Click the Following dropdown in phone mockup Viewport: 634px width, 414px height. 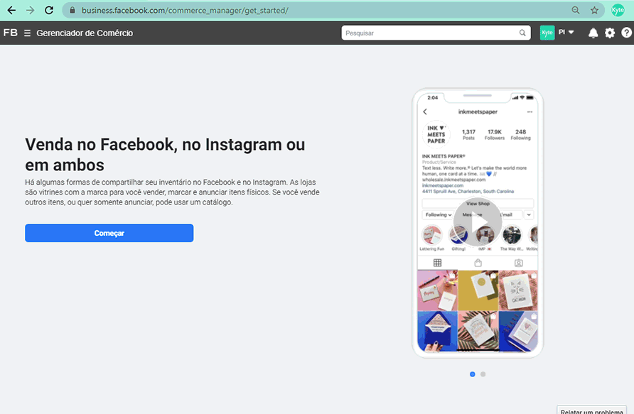click(x=439, y=215)
